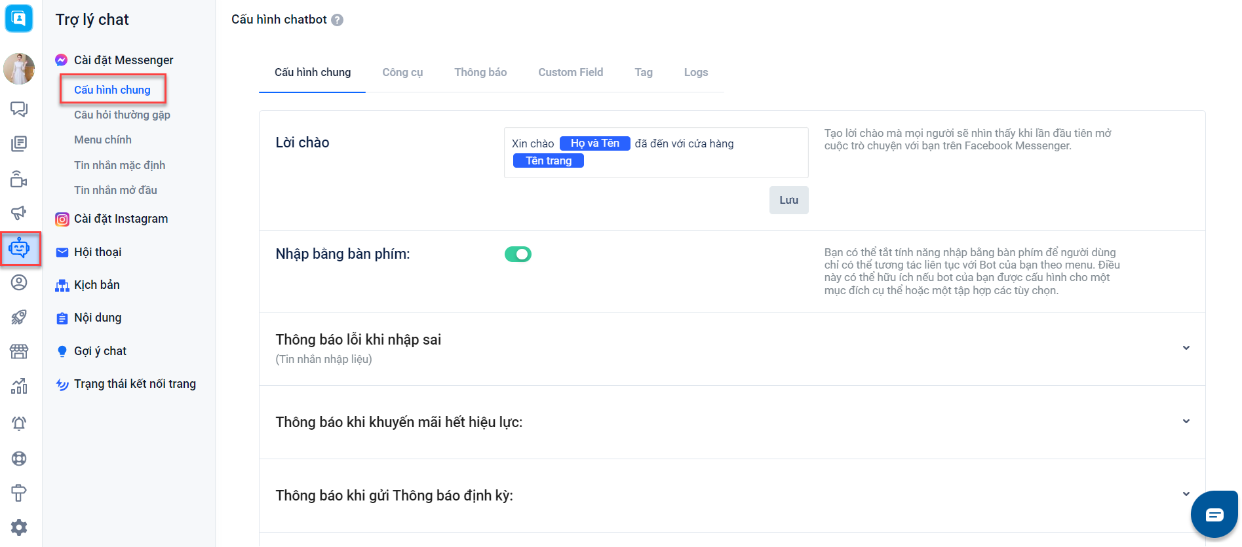
Task: Click the connection status icon beside Trạng thái
Action: click(x=62, y=385)
